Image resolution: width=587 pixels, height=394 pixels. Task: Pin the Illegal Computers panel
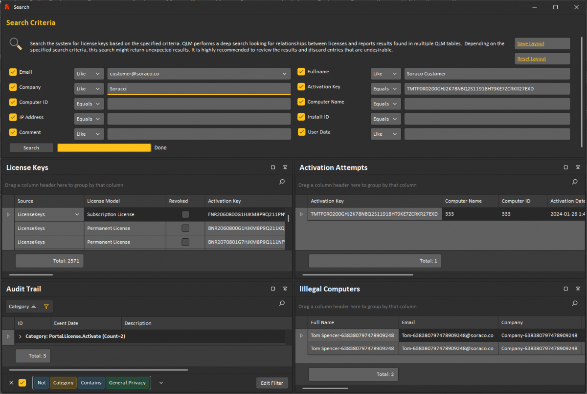(x=578, y=289)
